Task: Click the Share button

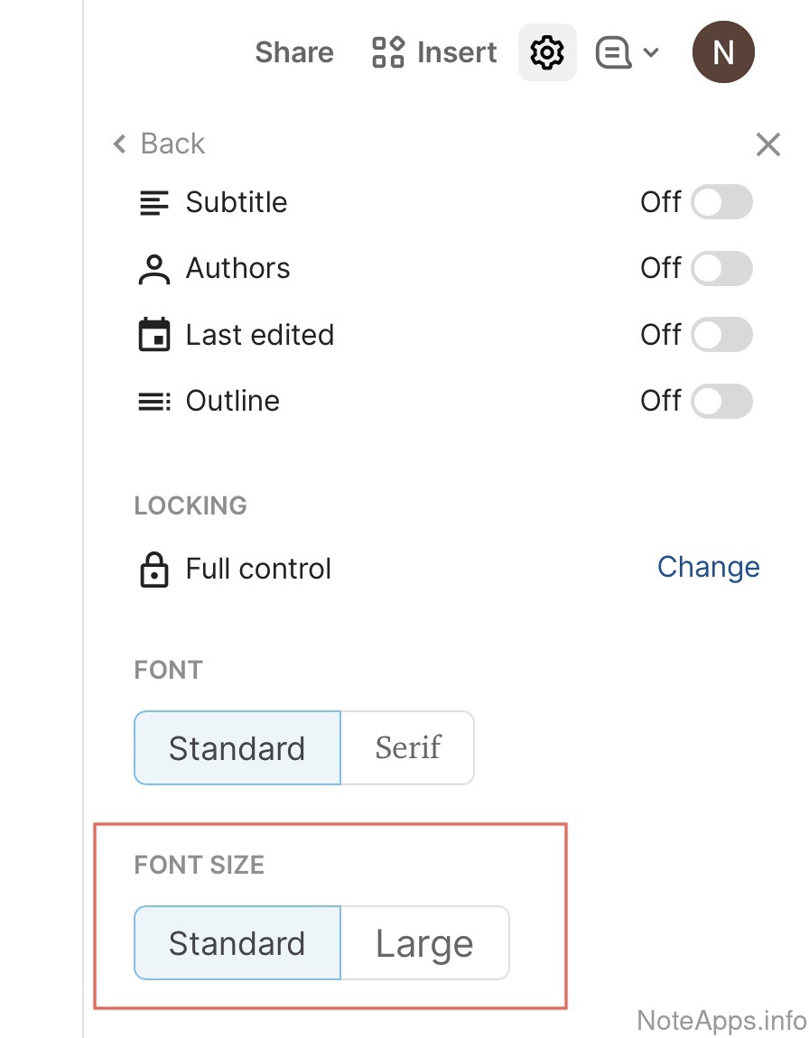Action: [x=294, y=52]
